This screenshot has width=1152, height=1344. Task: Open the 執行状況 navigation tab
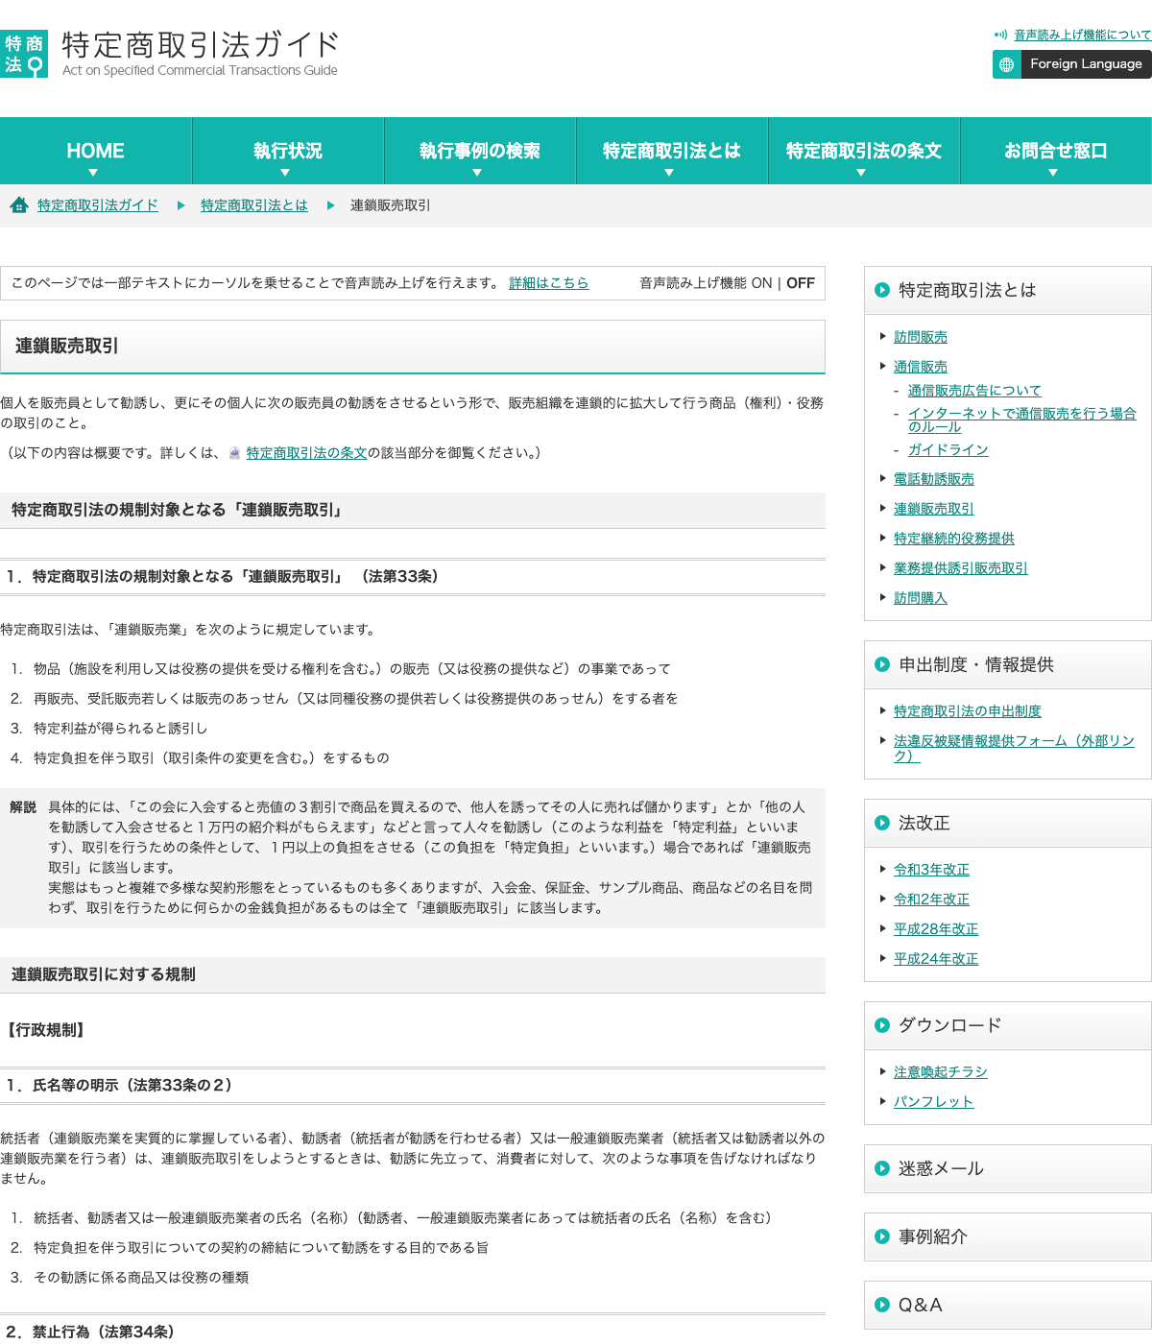pos(288,151)
